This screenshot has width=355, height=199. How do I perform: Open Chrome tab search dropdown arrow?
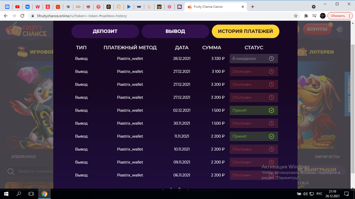coord(313,7)
